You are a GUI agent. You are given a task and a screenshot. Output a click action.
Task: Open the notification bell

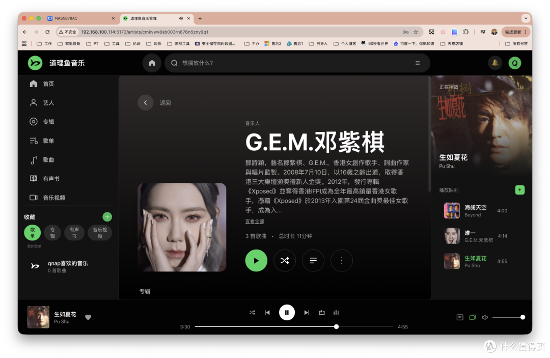495,63
